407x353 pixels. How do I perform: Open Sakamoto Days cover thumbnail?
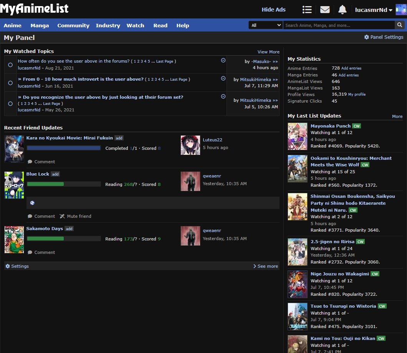pos(14,239)
